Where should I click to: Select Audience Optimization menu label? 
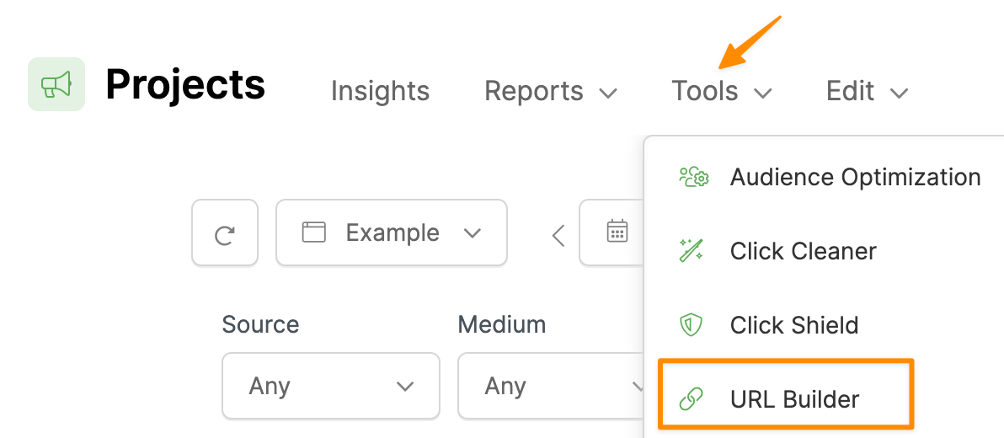[x=855, y=177]
